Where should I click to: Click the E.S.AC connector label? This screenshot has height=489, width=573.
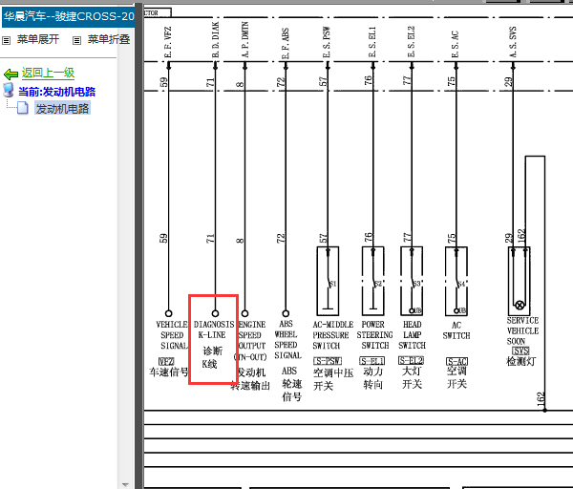pyautogui.click(x=455, y=44)
